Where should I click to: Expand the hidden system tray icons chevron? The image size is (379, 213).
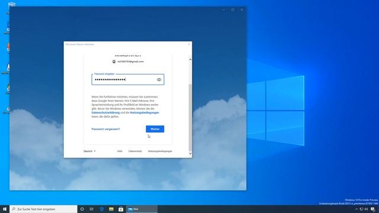coord(356,209)
